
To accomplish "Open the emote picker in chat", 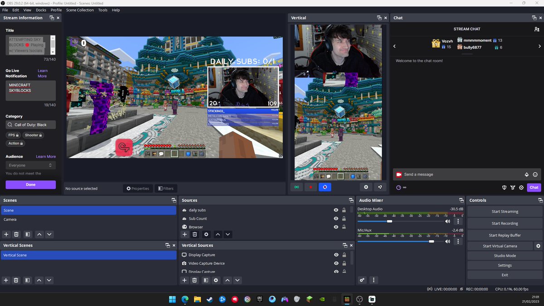I will coord(535,175).
